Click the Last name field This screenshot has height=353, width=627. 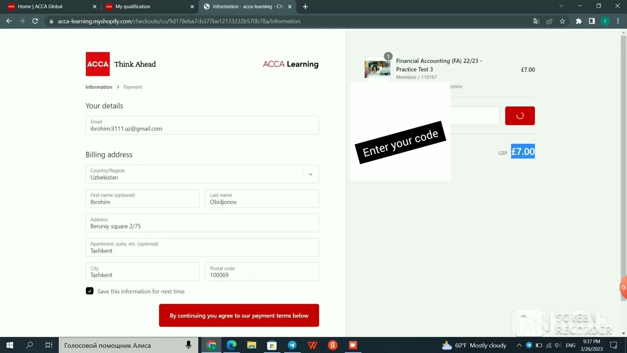point(262,199)
